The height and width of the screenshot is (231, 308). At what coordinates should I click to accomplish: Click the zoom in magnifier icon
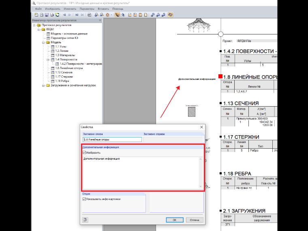click(96, 15)
